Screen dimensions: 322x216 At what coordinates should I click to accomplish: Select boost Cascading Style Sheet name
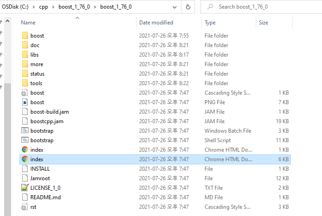(x=37, y=93)
